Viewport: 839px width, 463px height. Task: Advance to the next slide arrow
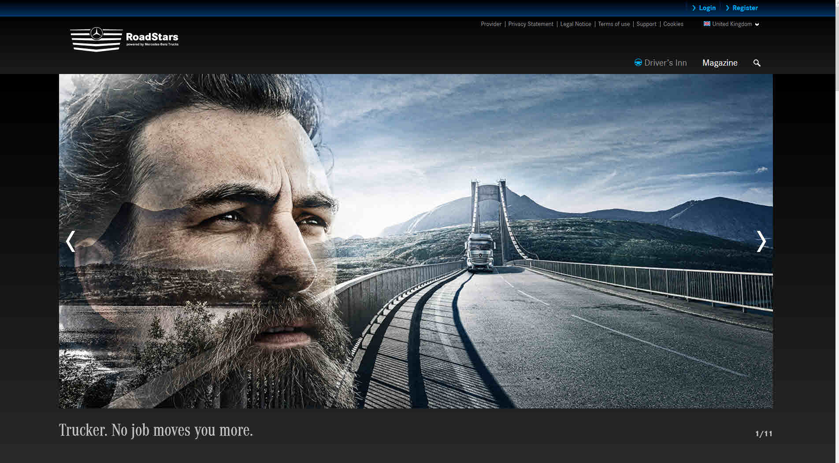tap(761, 241)
